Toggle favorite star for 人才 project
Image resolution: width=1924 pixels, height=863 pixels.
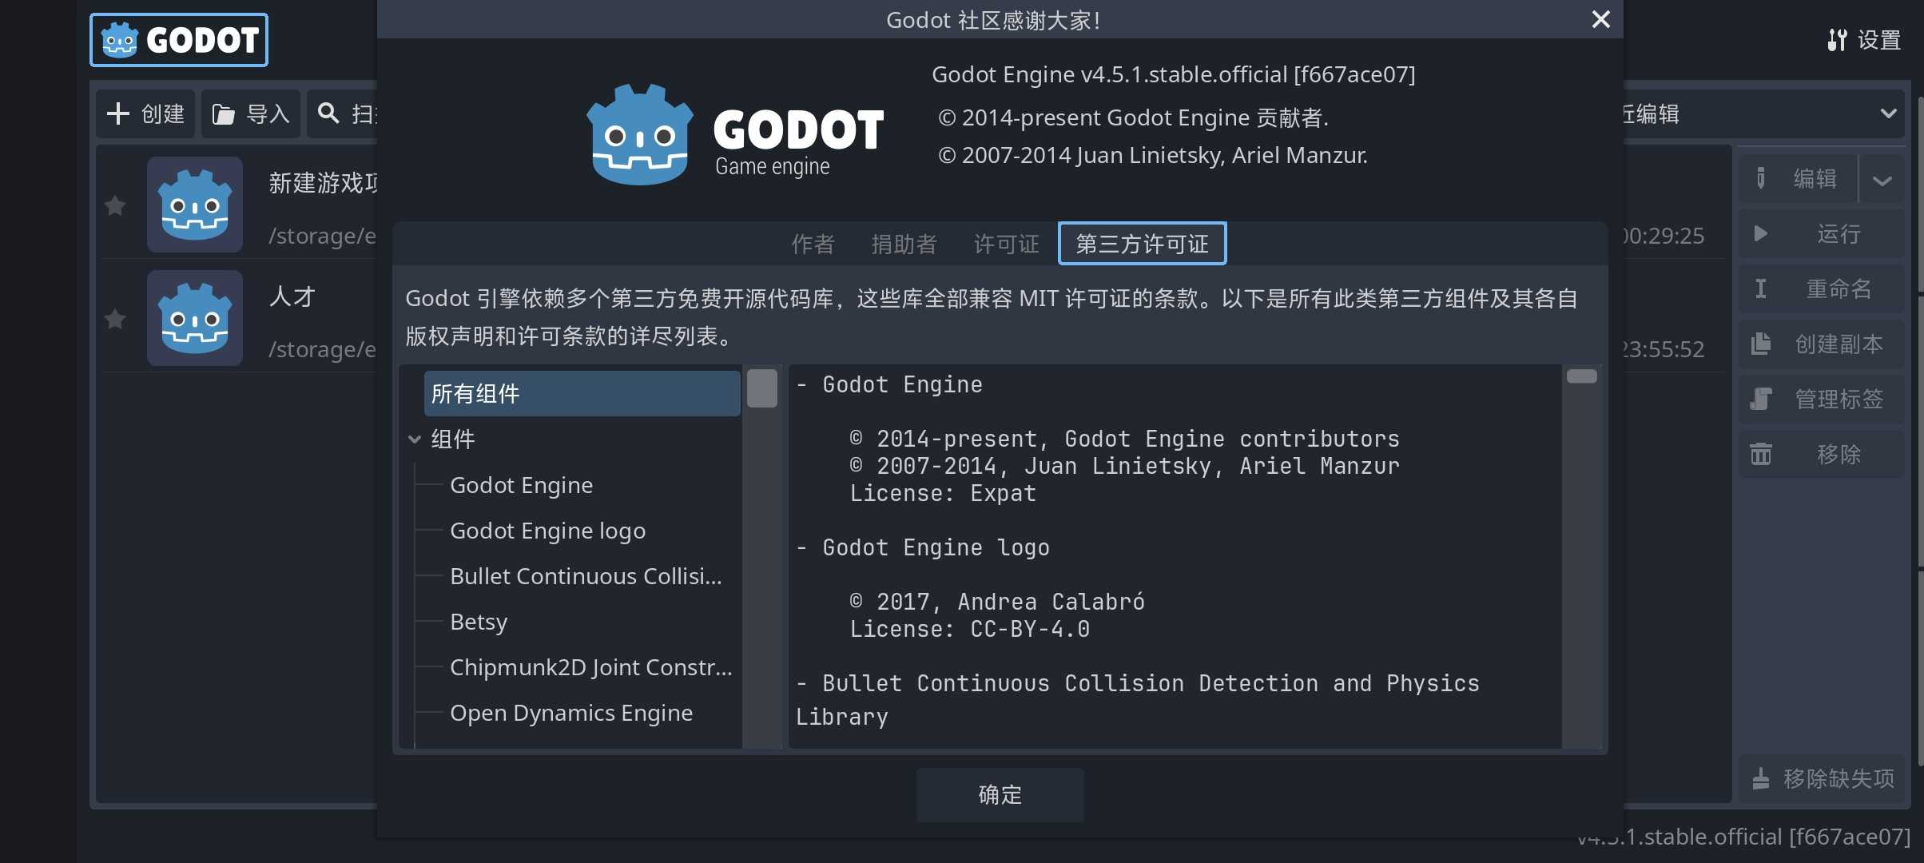coord(115,319)
